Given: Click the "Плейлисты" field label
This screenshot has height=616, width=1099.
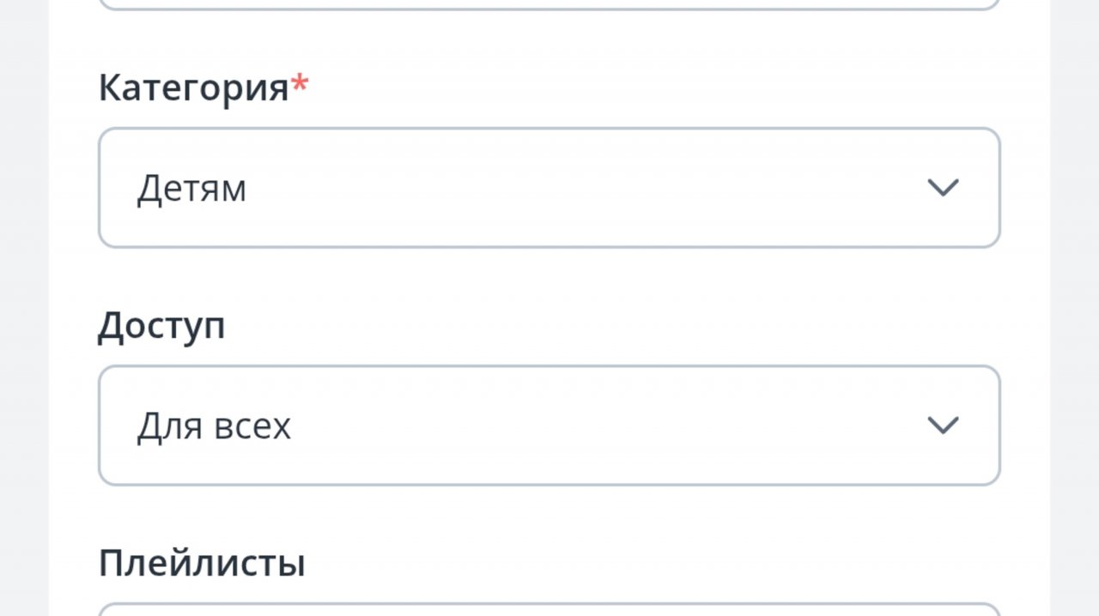Looking at the screenshot, I should pos(202,564).
